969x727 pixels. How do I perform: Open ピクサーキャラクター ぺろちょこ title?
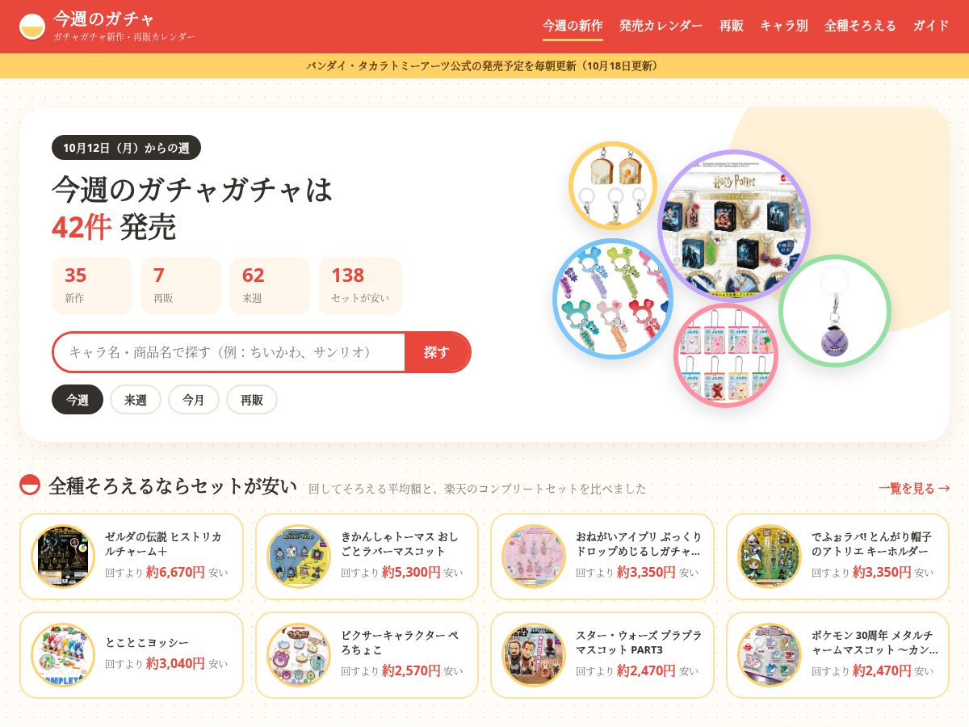click(x=400, y=642)
